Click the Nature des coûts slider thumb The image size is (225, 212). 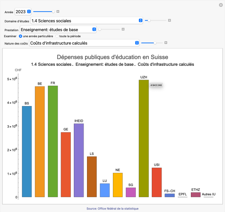[155, 43]
